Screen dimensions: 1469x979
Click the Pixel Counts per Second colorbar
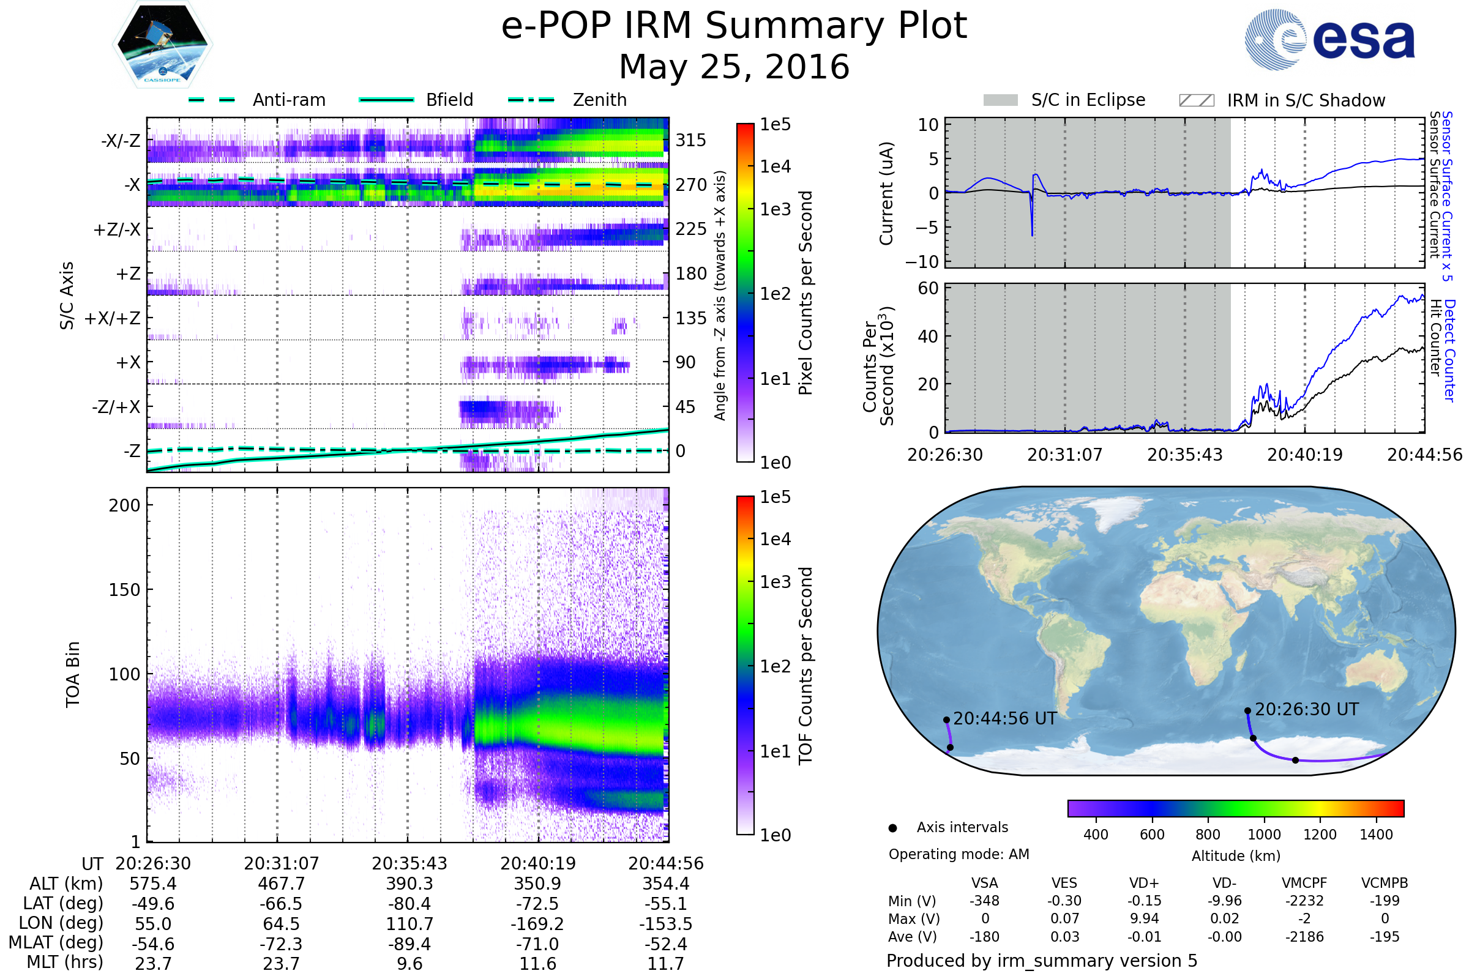tap(745, 292)
